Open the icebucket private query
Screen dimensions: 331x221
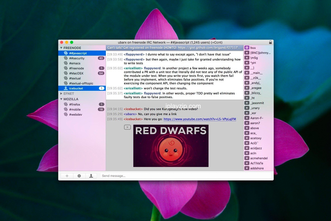tap(82, 88)
